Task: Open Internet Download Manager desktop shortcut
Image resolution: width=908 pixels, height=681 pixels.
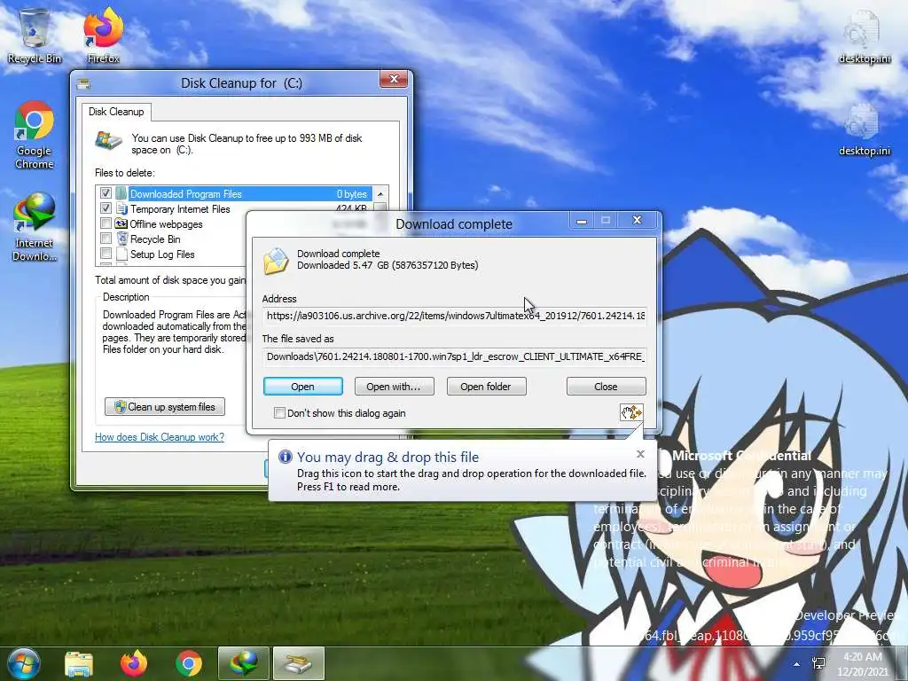Action: click(35, 227)
